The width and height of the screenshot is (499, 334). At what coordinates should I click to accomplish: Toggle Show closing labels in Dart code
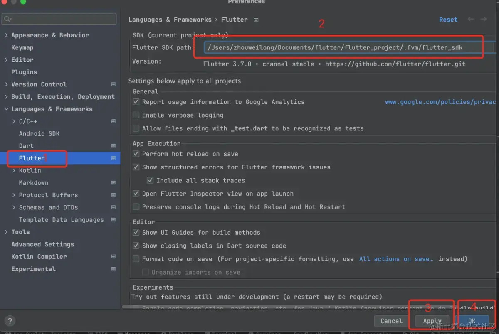coord(136,246)
